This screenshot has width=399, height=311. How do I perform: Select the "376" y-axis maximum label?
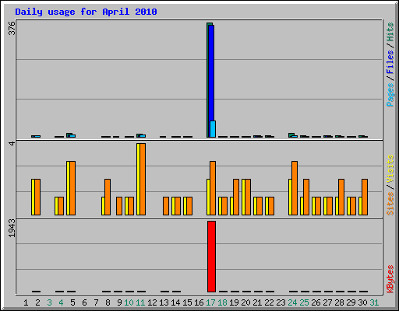12,28
